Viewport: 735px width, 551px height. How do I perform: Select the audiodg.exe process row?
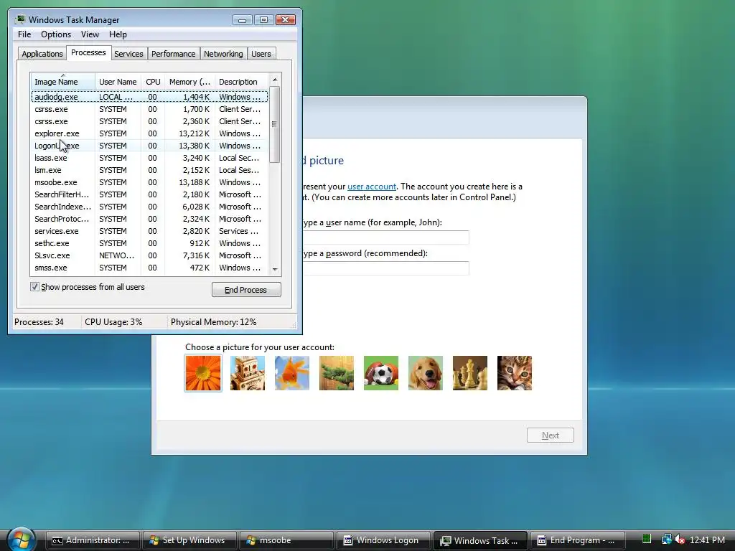click(x=149, y=97)
